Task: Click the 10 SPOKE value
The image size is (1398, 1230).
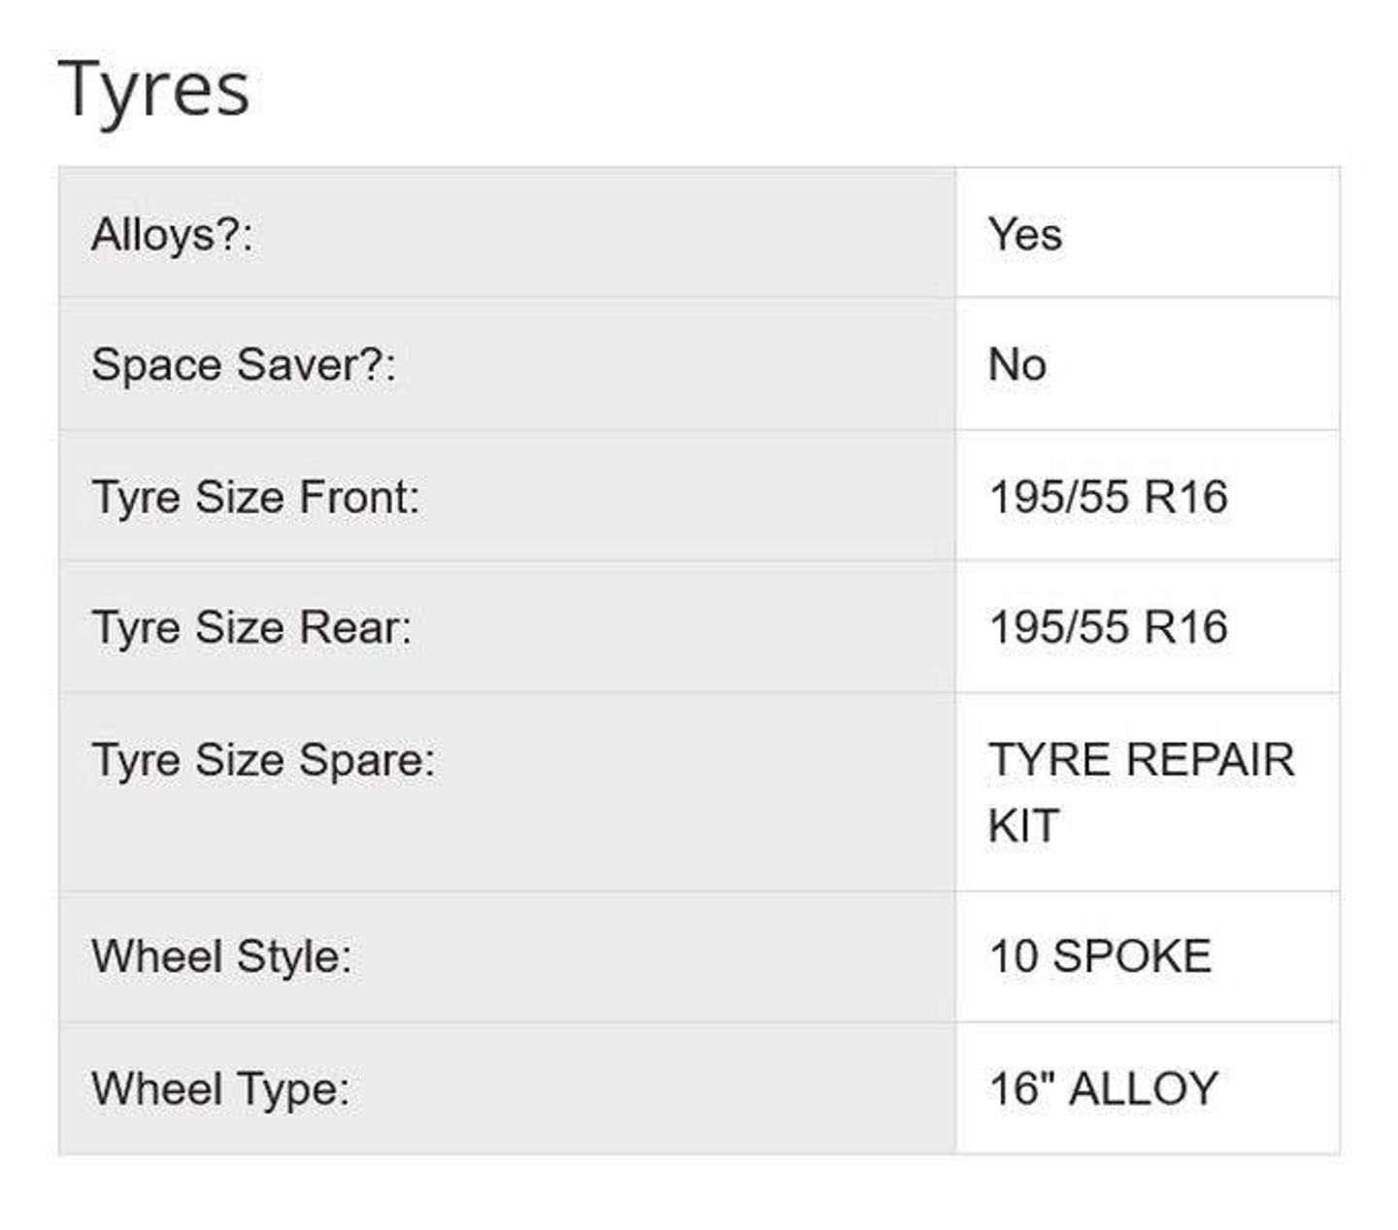Action: (1100, 956)
